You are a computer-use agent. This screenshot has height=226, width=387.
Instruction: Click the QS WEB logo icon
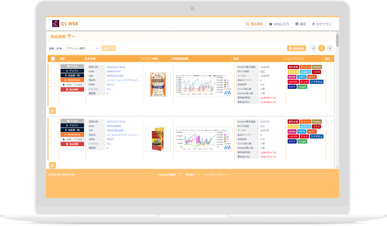(56, 24)
